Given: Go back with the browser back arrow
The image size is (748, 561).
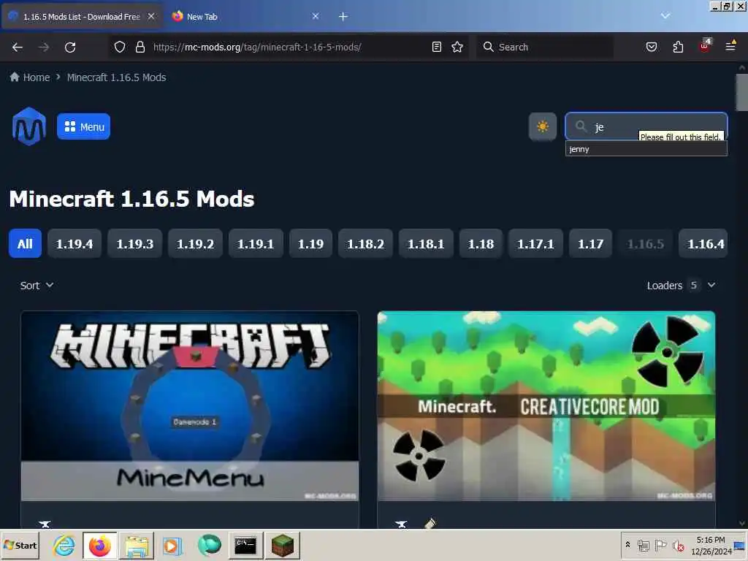Looking at the screenshot, I should (x=18, y=47).
